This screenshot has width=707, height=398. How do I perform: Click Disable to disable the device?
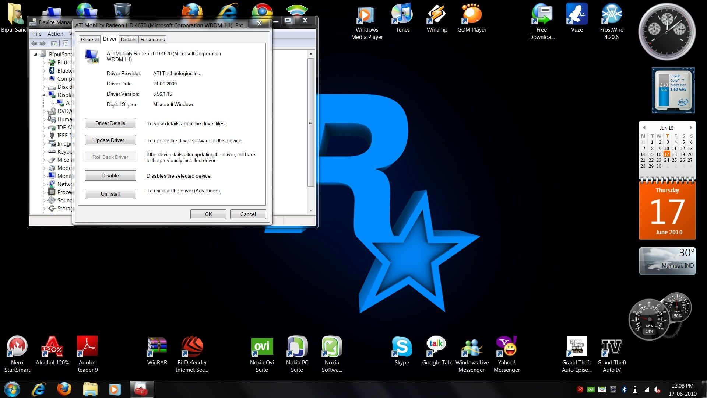pos(110,175)
